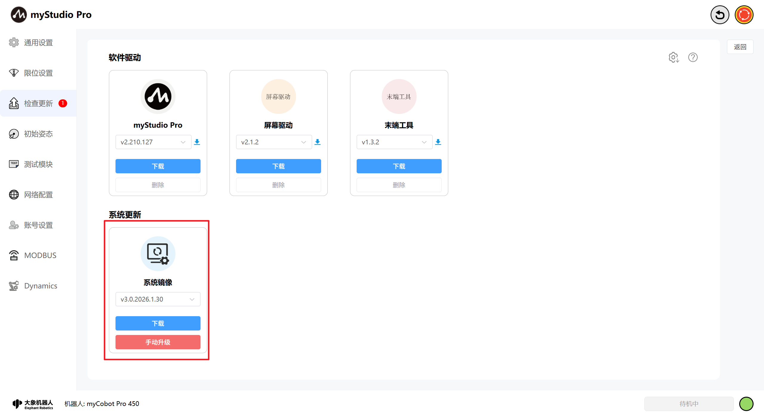The image size is (764, 417).
Task: Open the system image v3.0.2026.1.30 dropdown
Action: tap(158, 299)
